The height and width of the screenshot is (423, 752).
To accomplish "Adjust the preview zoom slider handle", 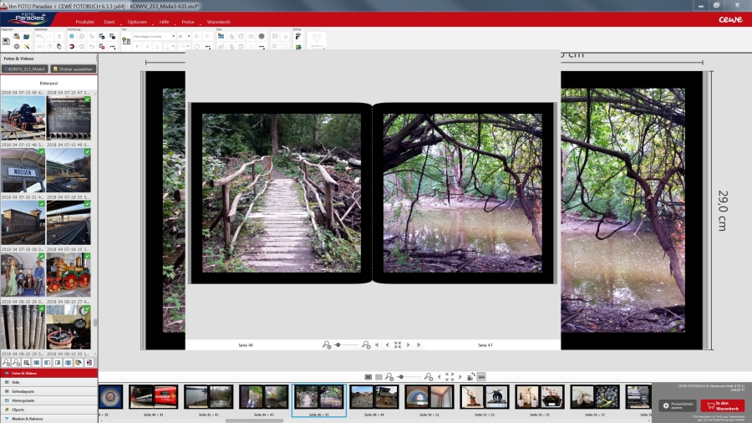I will [338, 344].
